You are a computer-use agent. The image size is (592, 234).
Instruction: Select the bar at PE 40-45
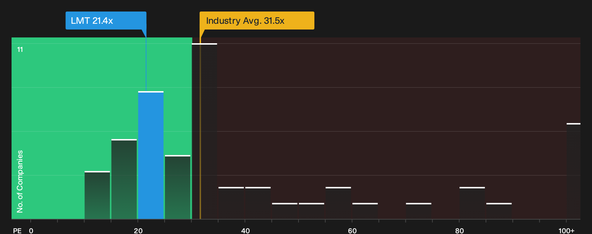(258, 203)
